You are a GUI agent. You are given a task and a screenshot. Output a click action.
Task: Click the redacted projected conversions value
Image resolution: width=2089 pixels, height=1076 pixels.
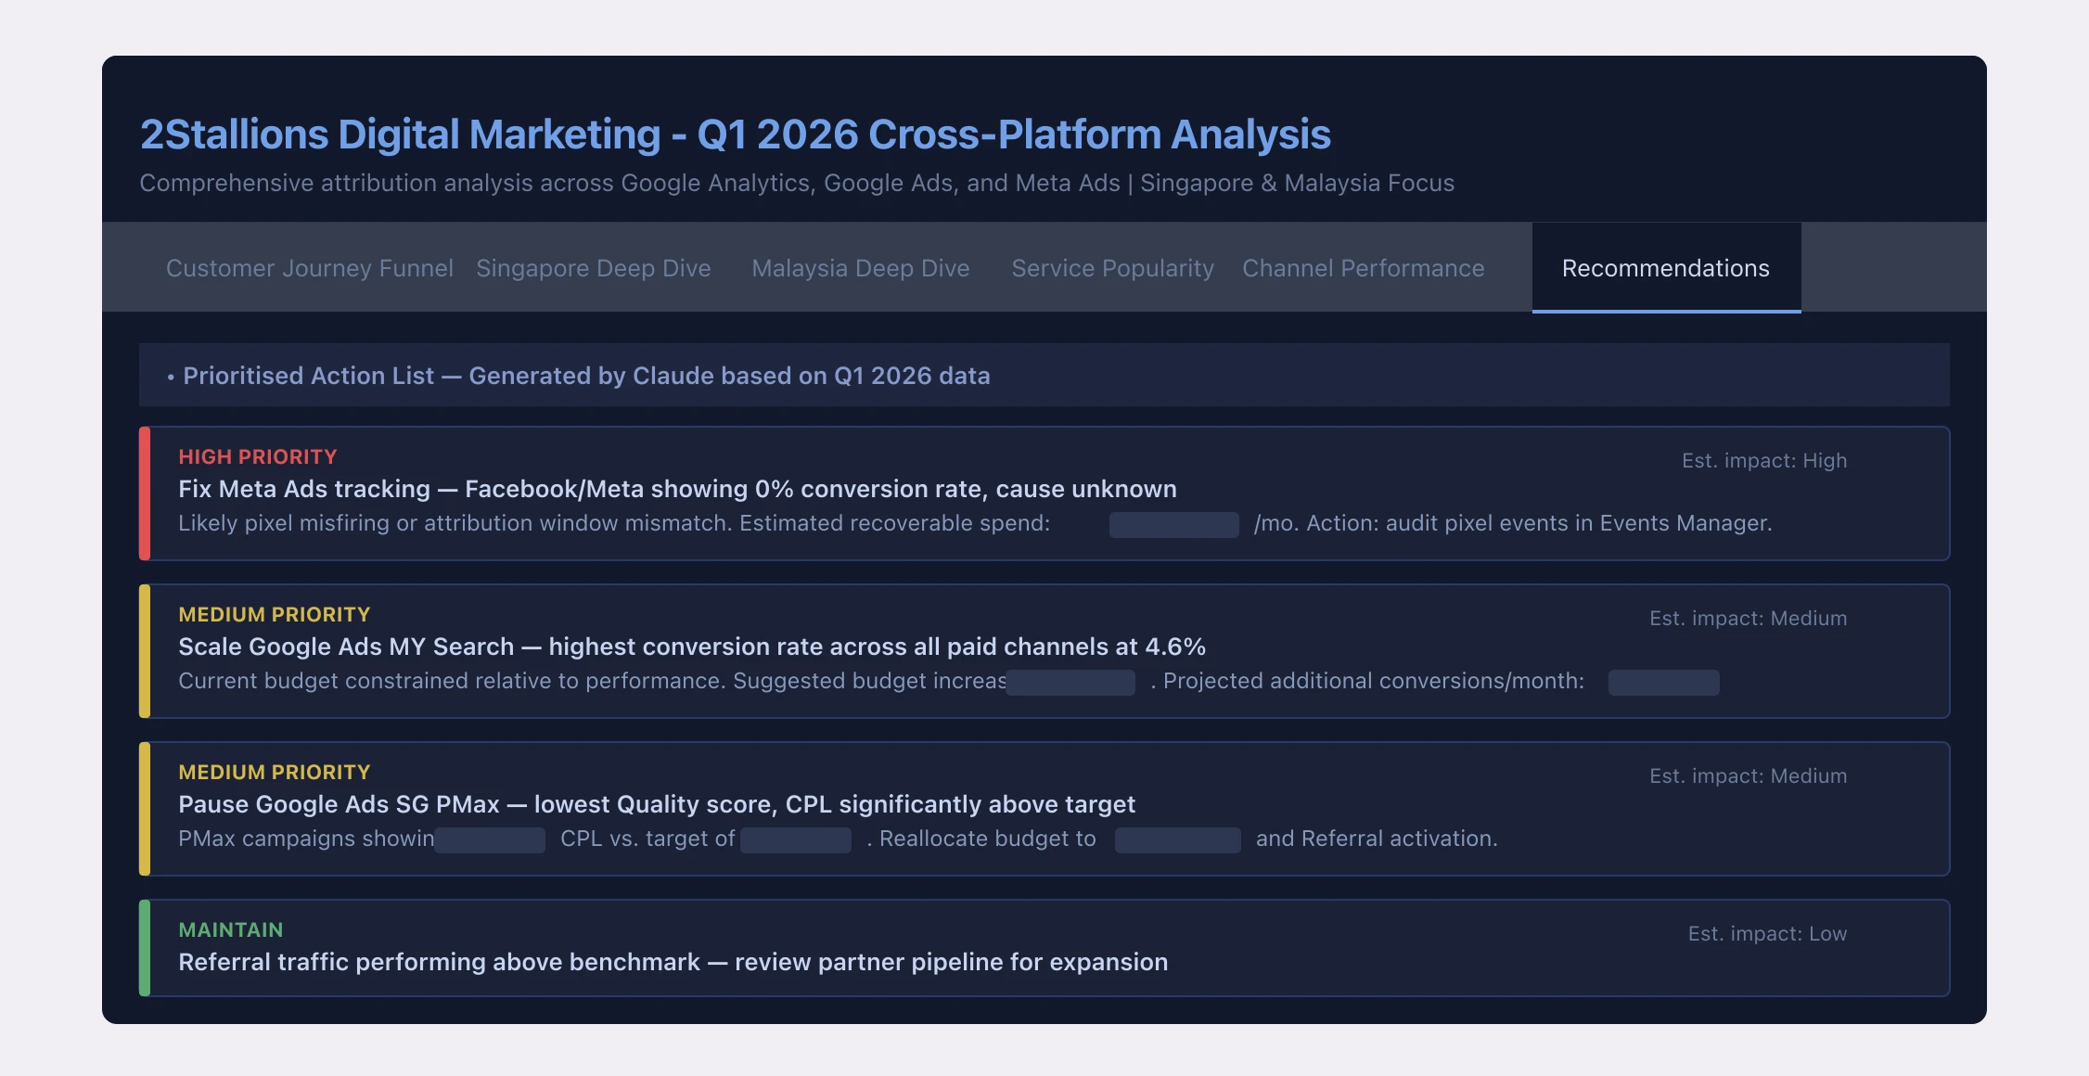pos(1663,683)
